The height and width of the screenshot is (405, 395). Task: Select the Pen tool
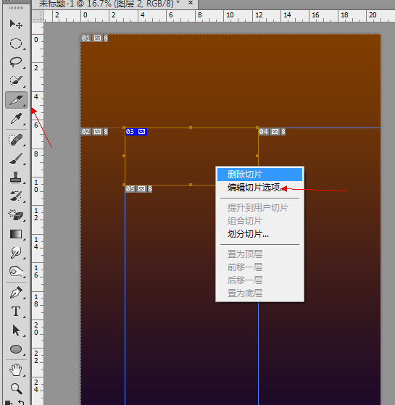click(16, 293)
